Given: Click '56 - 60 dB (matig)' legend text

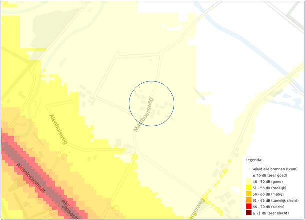Looking at the screenshot, I should pos(268,194).
